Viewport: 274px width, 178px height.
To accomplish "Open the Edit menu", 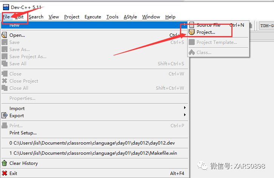I will (19, 17).
